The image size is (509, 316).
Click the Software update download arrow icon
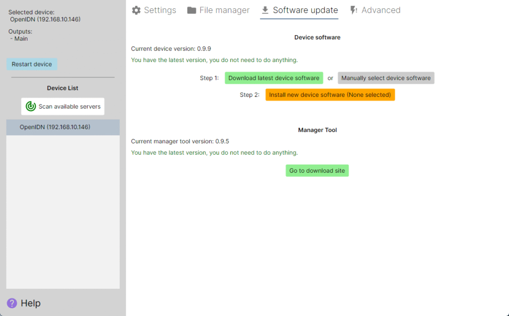coord(265,10)
